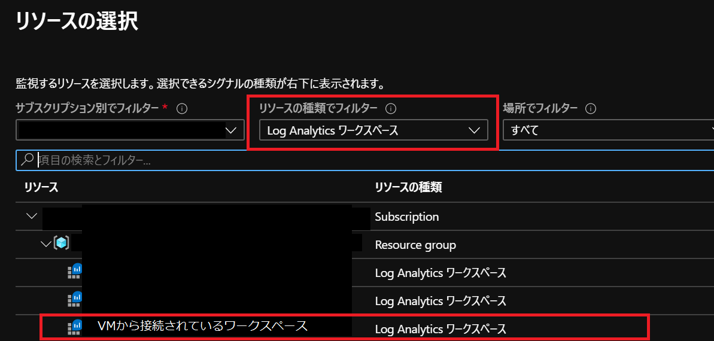The height and width of the screenshot is (341, 714).
Task: Click Log Analytics icon beside VMから接続されているワークスペース
Action: click(75, 327)
